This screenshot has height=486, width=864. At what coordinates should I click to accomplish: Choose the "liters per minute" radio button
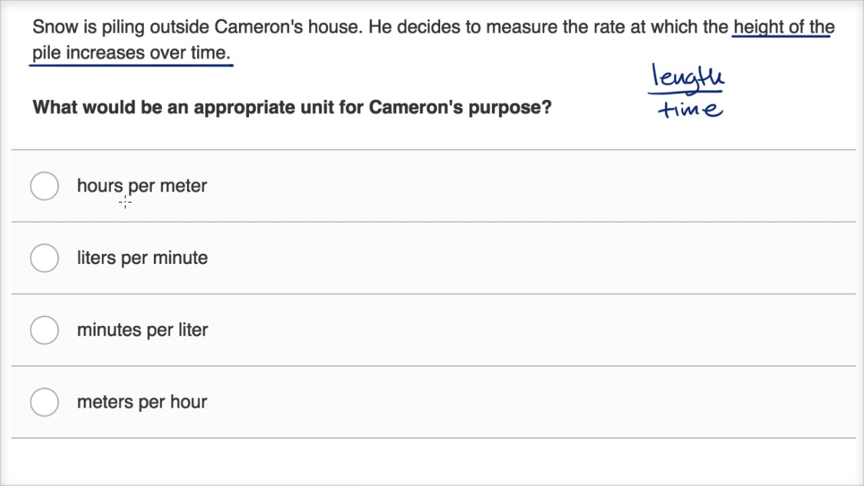pos(45,258)
